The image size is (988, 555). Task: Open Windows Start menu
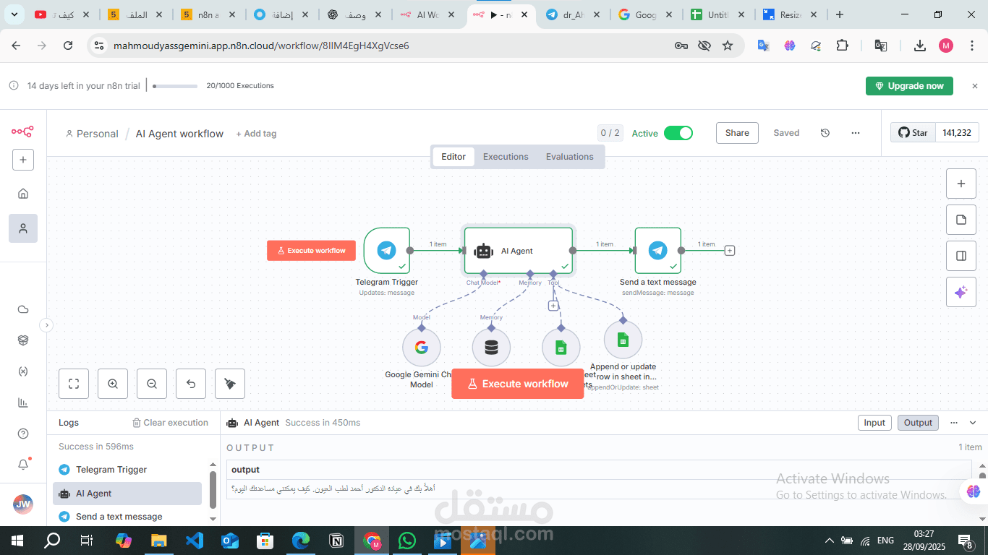coord(16,541)
